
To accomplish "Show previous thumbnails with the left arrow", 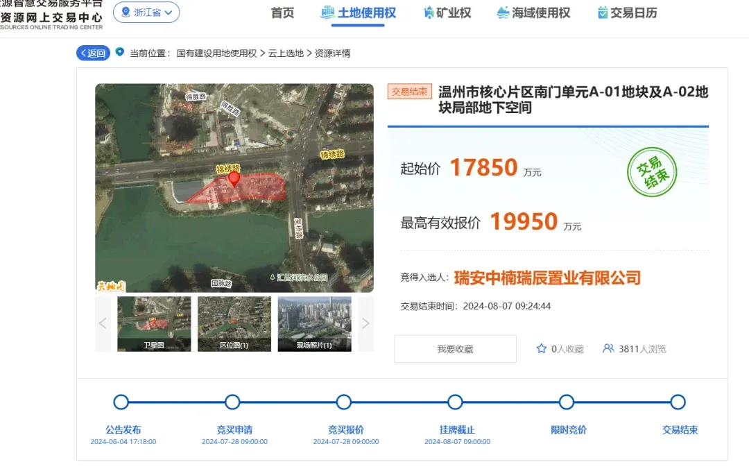I will coord(103,323).
